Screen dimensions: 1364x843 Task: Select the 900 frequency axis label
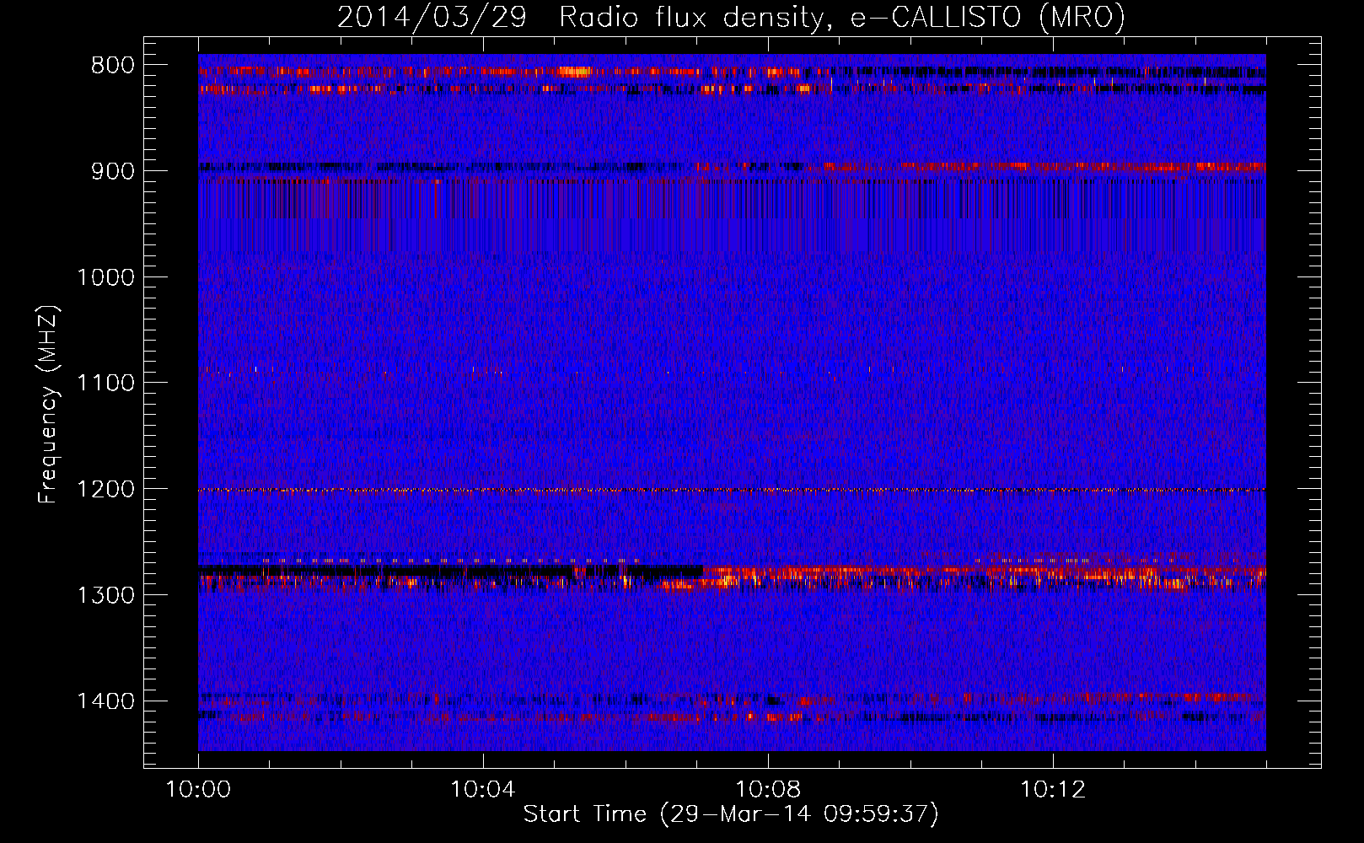click(113, 171)
